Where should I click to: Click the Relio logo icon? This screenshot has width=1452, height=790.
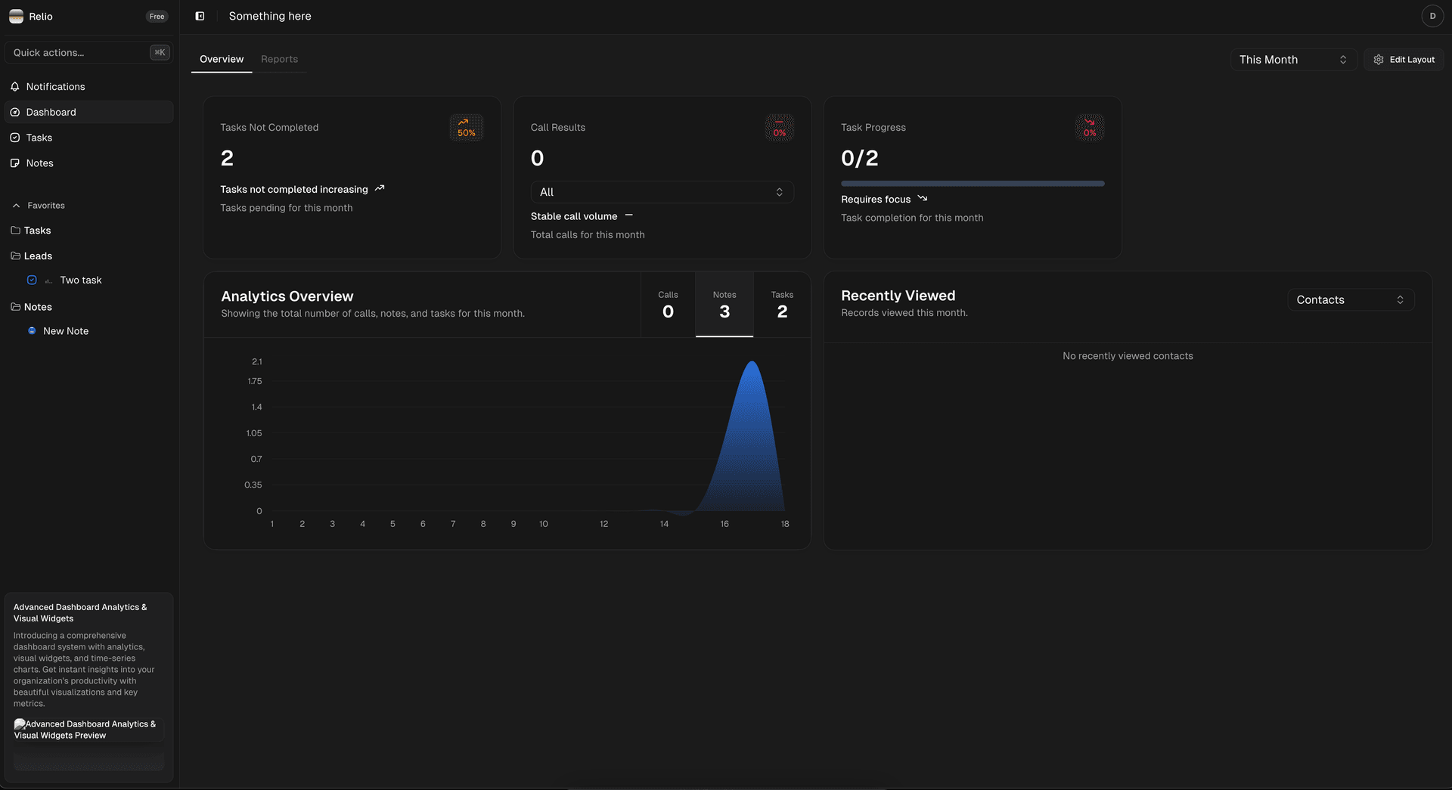[x=16, y=15]
